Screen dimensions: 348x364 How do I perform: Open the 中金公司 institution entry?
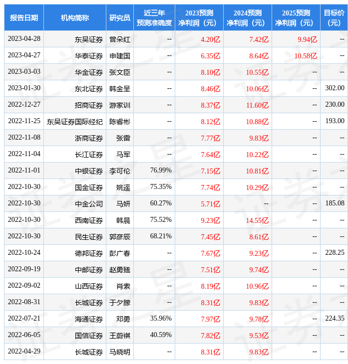89,204
